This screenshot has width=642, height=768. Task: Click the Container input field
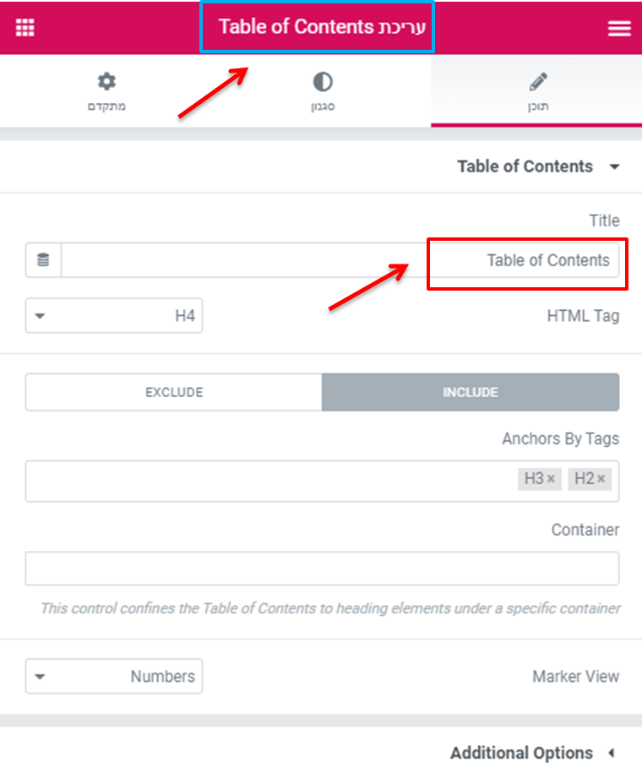pyautogui.click(x=322, y=569)
